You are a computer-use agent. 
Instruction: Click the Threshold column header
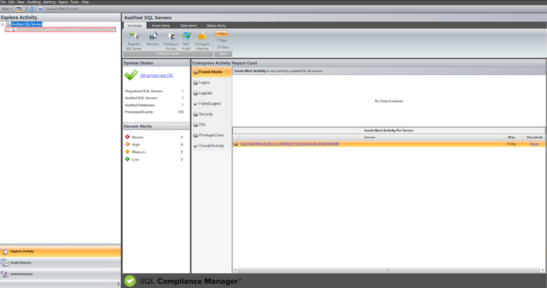[534, 137]
